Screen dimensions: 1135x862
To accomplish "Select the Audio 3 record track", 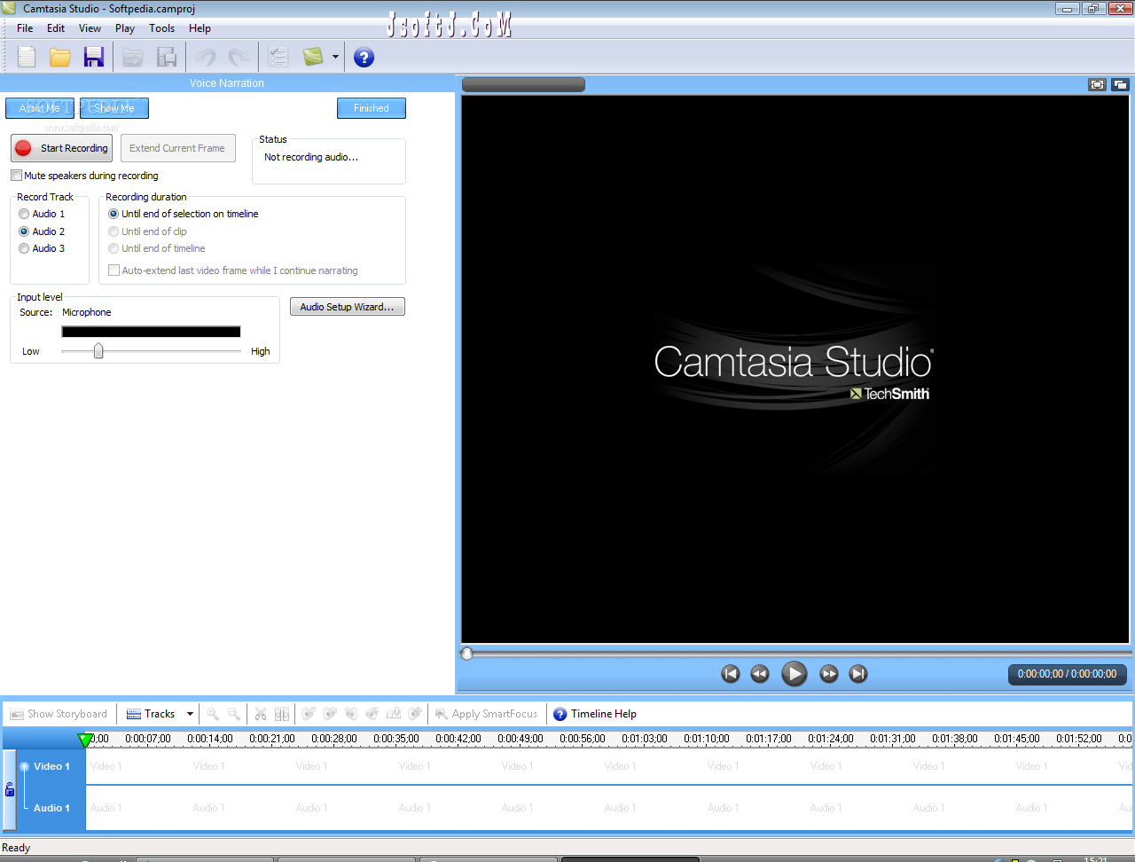I will 42,248.
